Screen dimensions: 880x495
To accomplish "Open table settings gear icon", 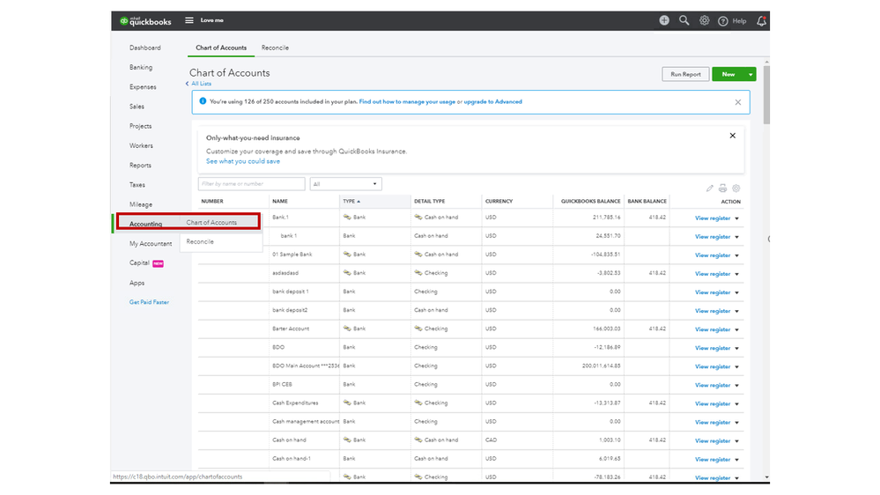I will pyautogui.click(x=736, y=188).
